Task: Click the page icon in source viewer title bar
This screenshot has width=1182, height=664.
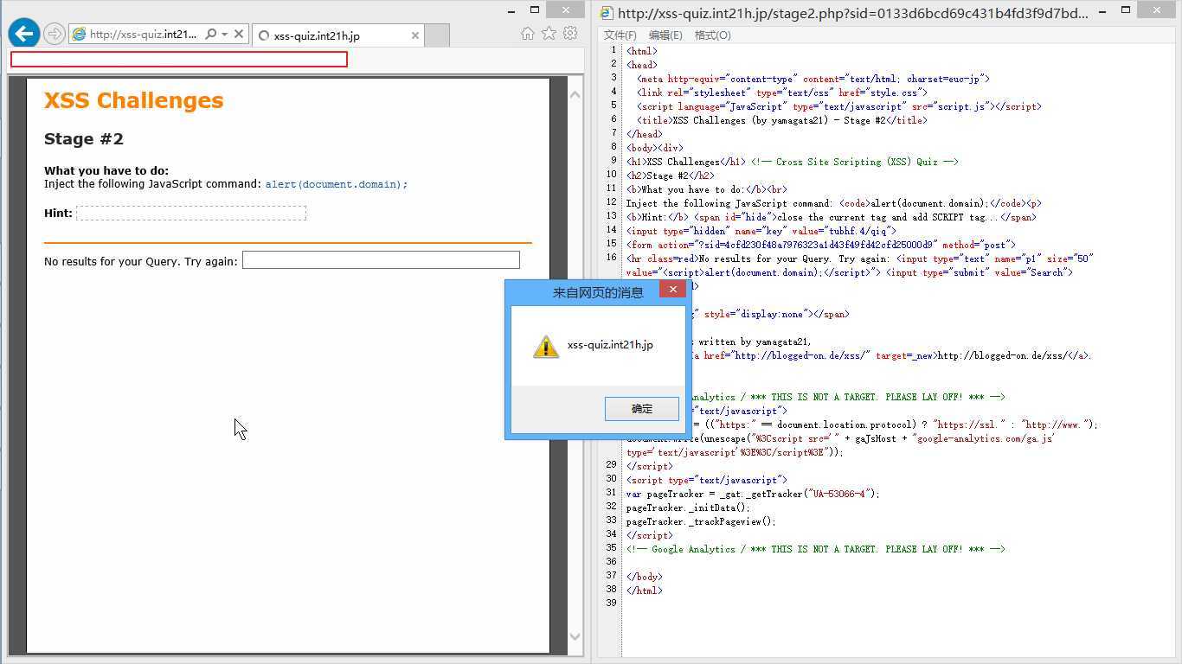Action: pos(607,13)
